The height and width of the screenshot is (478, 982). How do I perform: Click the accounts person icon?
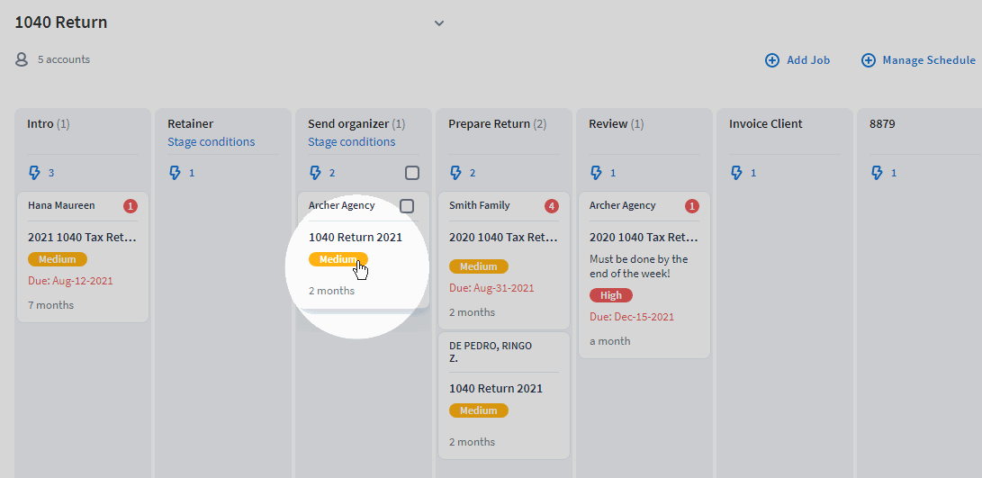tap(23, 59)
